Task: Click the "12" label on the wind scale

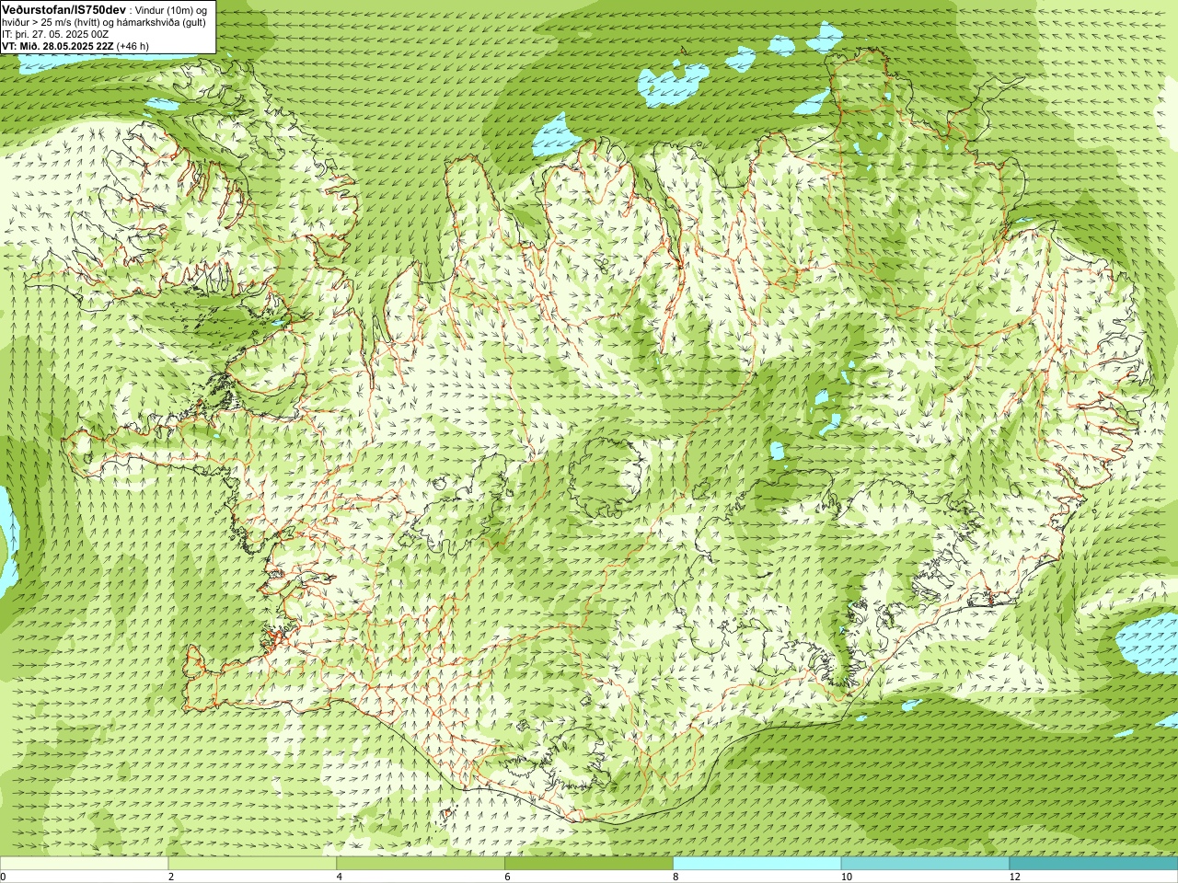Action: coord(1014,877)
